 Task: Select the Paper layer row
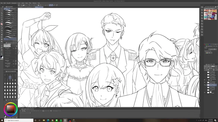click(211, 93)
